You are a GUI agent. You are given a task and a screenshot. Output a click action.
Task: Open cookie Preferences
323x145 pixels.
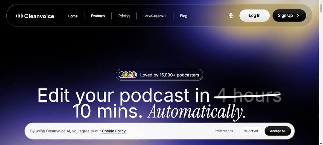pyautogui.click(x=224, y=131)
